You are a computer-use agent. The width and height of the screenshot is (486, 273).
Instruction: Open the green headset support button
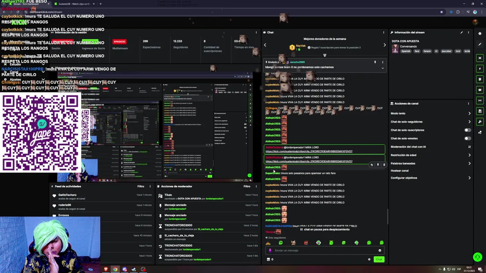tap(478, 257)
